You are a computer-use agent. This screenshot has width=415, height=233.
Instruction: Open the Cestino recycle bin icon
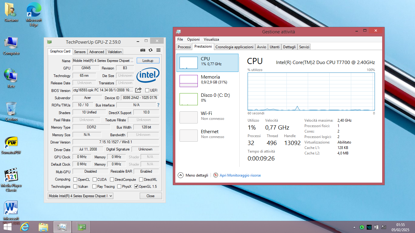coord(11,110)
